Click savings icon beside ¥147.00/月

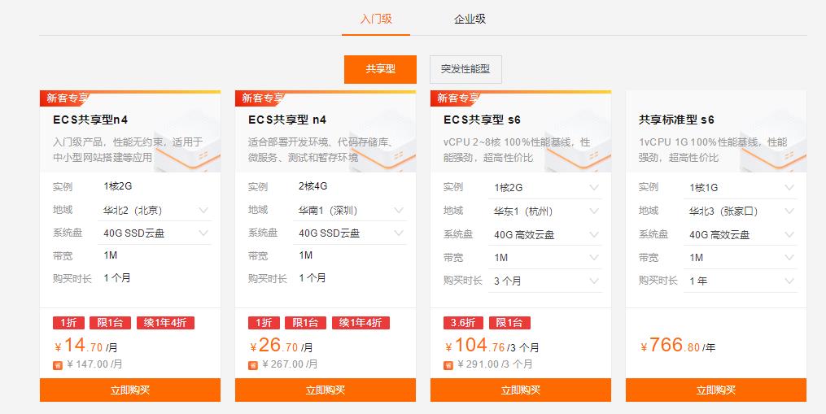[58, 365]
